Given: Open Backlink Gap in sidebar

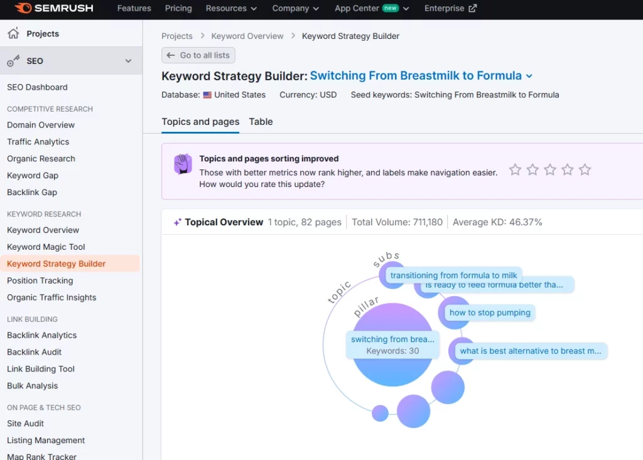Looking at the screenshot, I should coord(32,192).
